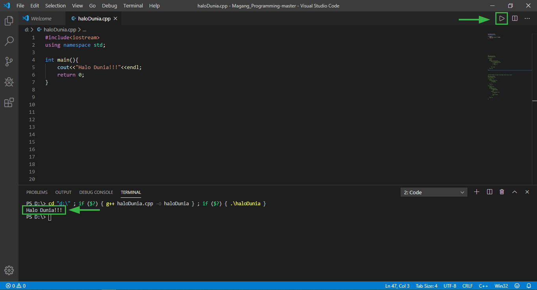Click the 'int main(){' line
Viewport: 537px width, 290px height.
click(x=62, y=60)
